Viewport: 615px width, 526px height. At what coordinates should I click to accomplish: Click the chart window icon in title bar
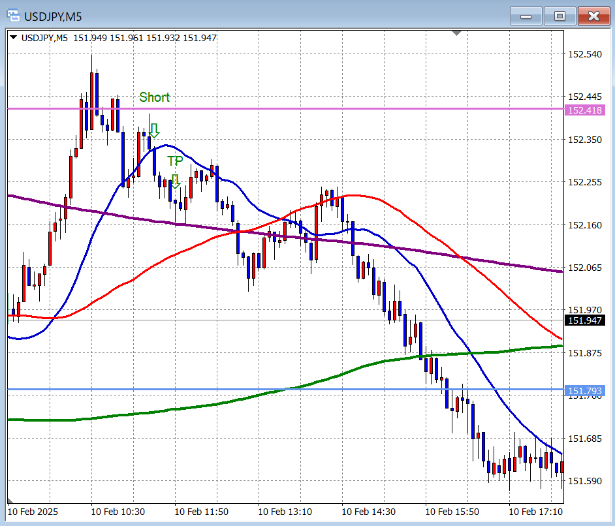(13, 15)
